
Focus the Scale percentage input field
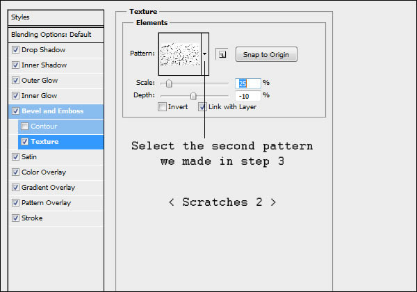pyautogui.click(x=247, y=83)
